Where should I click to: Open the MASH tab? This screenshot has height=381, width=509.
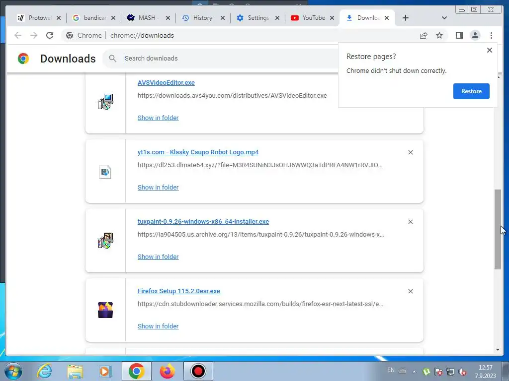pyautogui.click(x=148, y=18)
